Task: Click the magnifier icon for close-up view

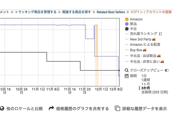Action: [x=127, y=70]
